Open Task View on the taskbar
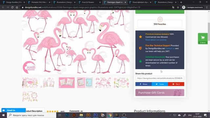The image size is (210, 118). coord(60,115)
